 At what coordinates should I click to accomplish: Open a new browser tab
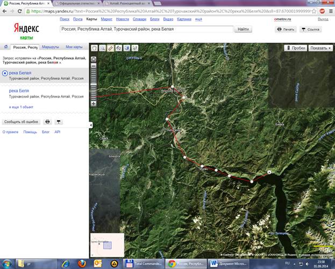(x=158, y=3)
